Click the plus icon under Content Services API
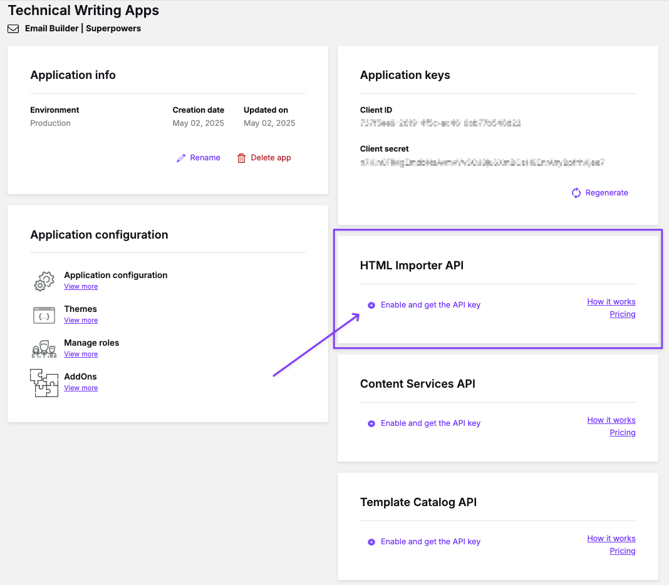669x585 pixels. 371,423
